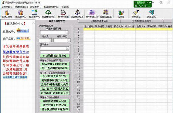173x113 pixels.
Task: Click the 旺旺客服 contact button
Action: pyautogui.click(x=23, y=38)
